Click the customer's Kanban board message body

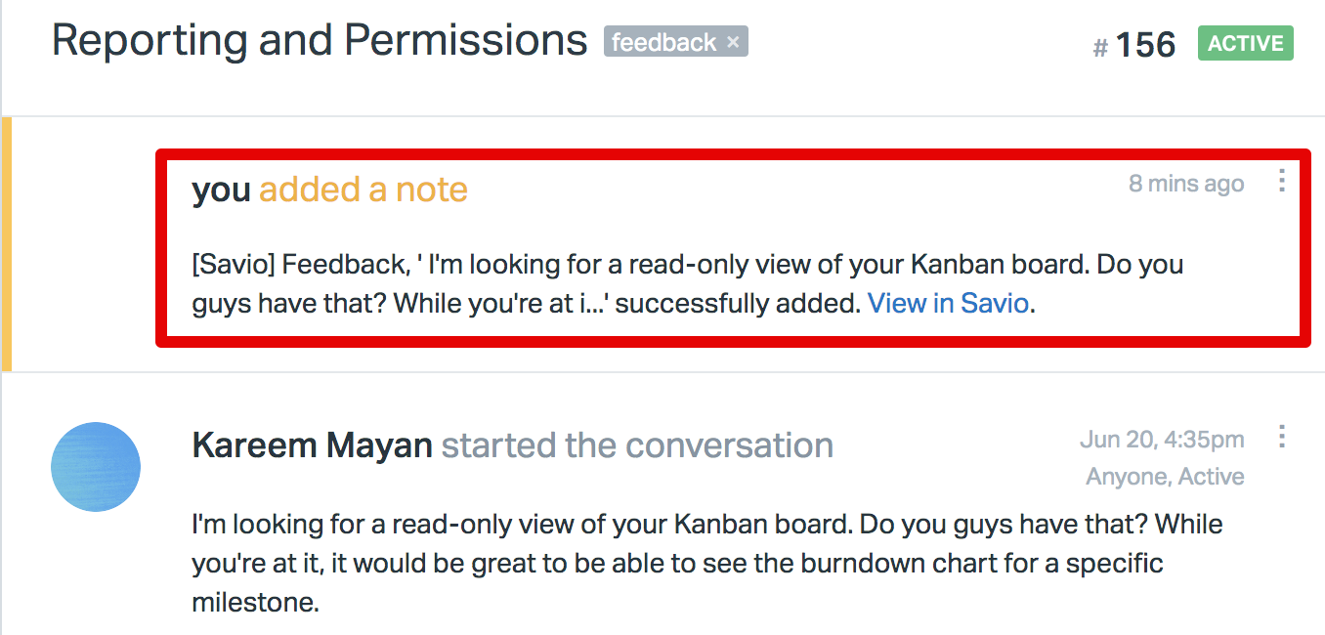707,564
